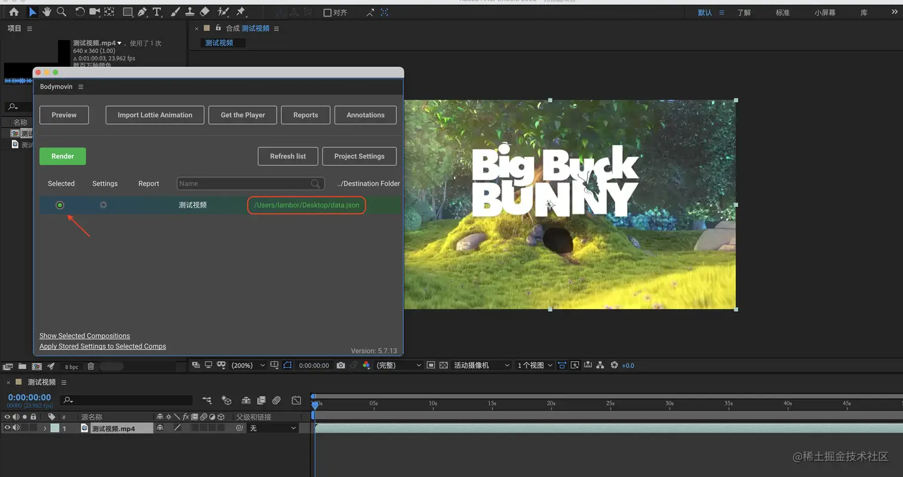903x477 pixels.
Task: Open grid and guide options dropdown
Action: (x=274, y=365)
